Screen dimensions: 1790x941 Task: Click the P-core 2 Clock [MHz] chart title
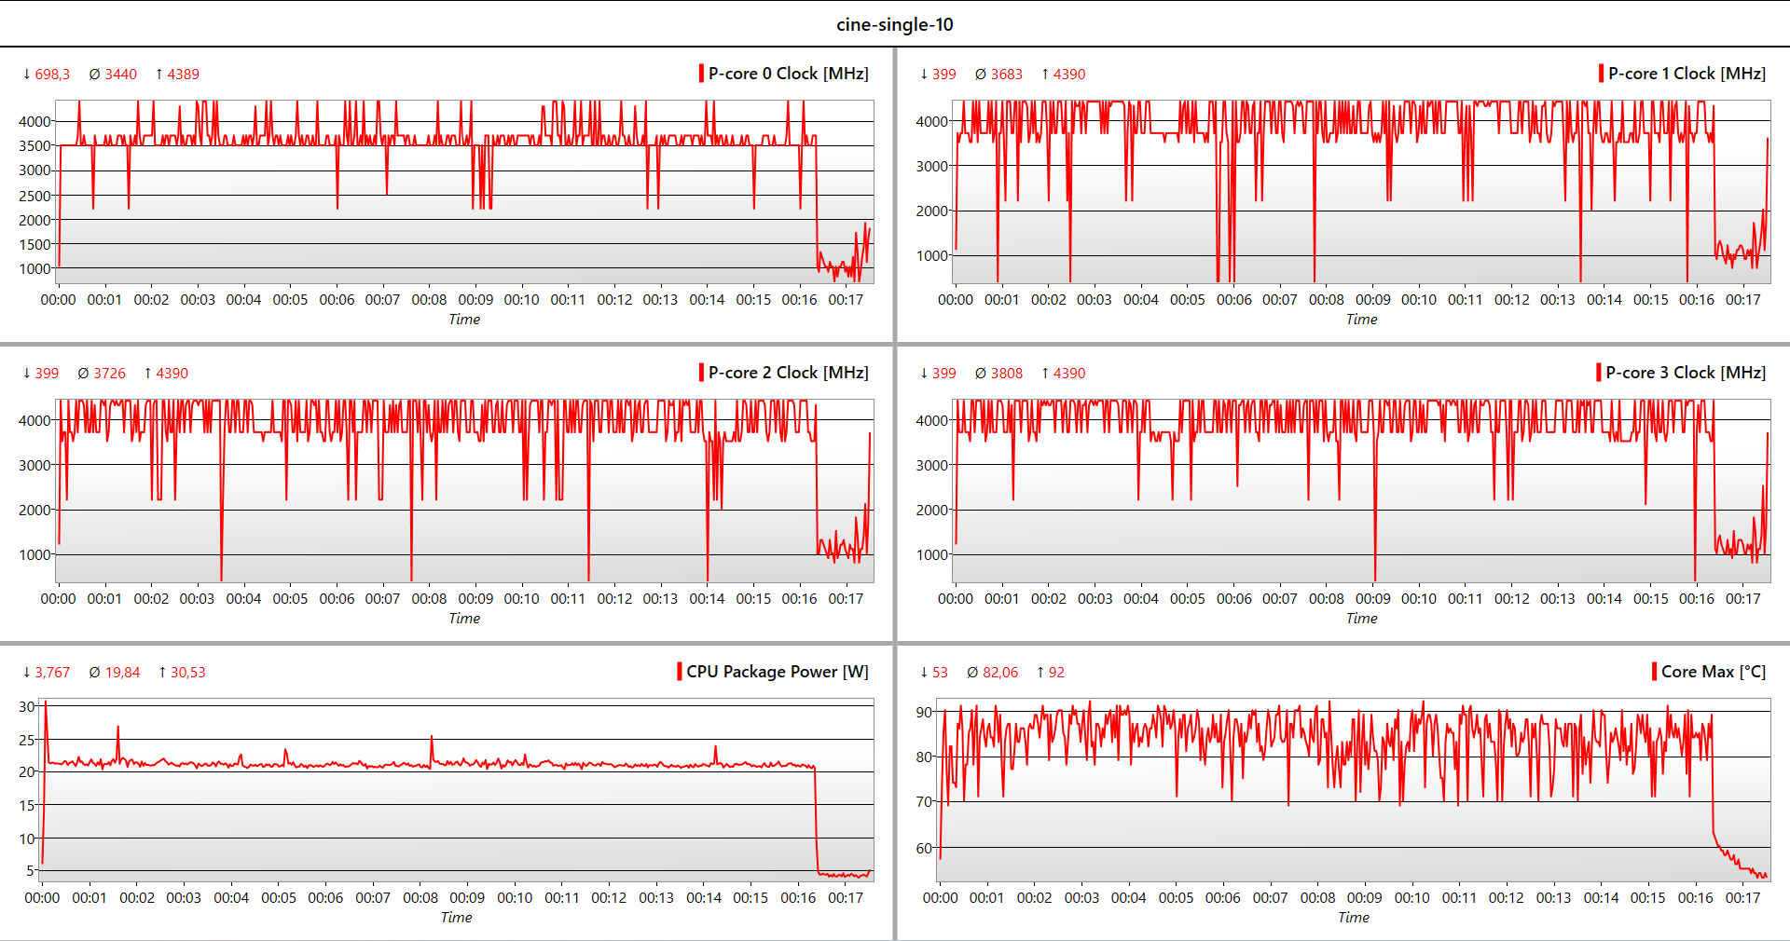[x=789, y=372]
